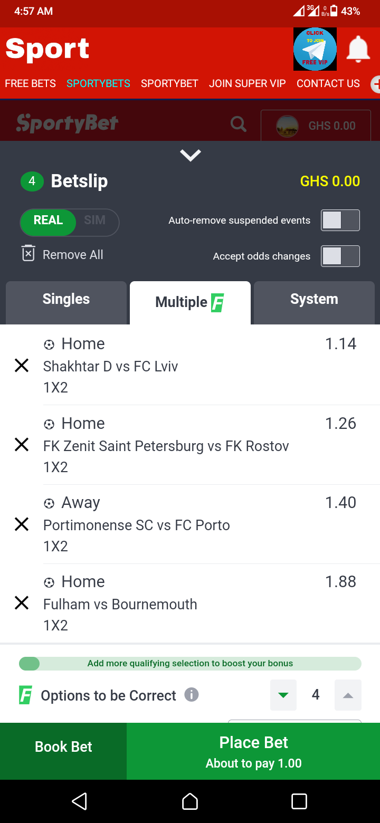The height and width of the screenshot is (823, 380).
Task: Collapse the betslip with the chevron
Action: click(x=190, y=155)
